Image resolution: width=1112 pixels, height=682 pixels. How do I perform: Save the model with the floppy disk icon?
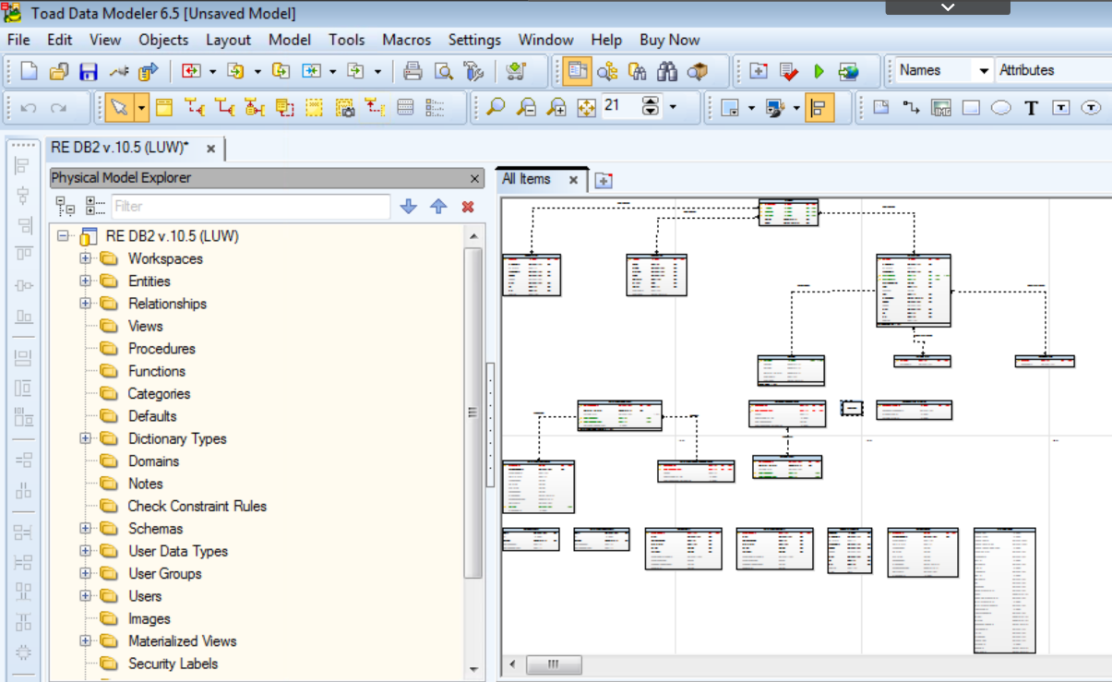coord(89,71)
